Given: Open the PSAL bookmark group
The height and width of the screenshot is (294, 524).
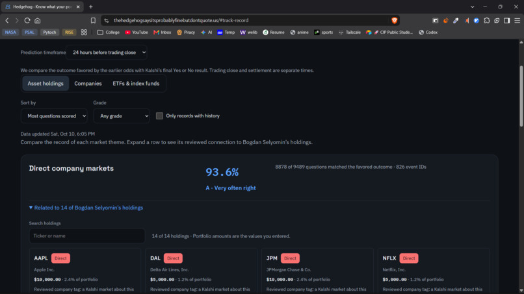Looking at the screenshot, I should pos(29,32).
